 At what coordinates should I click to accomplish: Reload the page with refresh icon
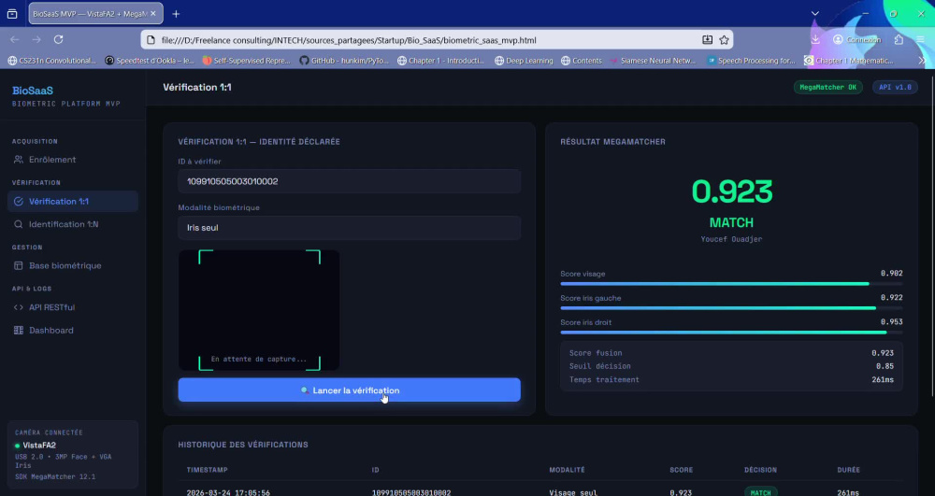click(58, 39)
